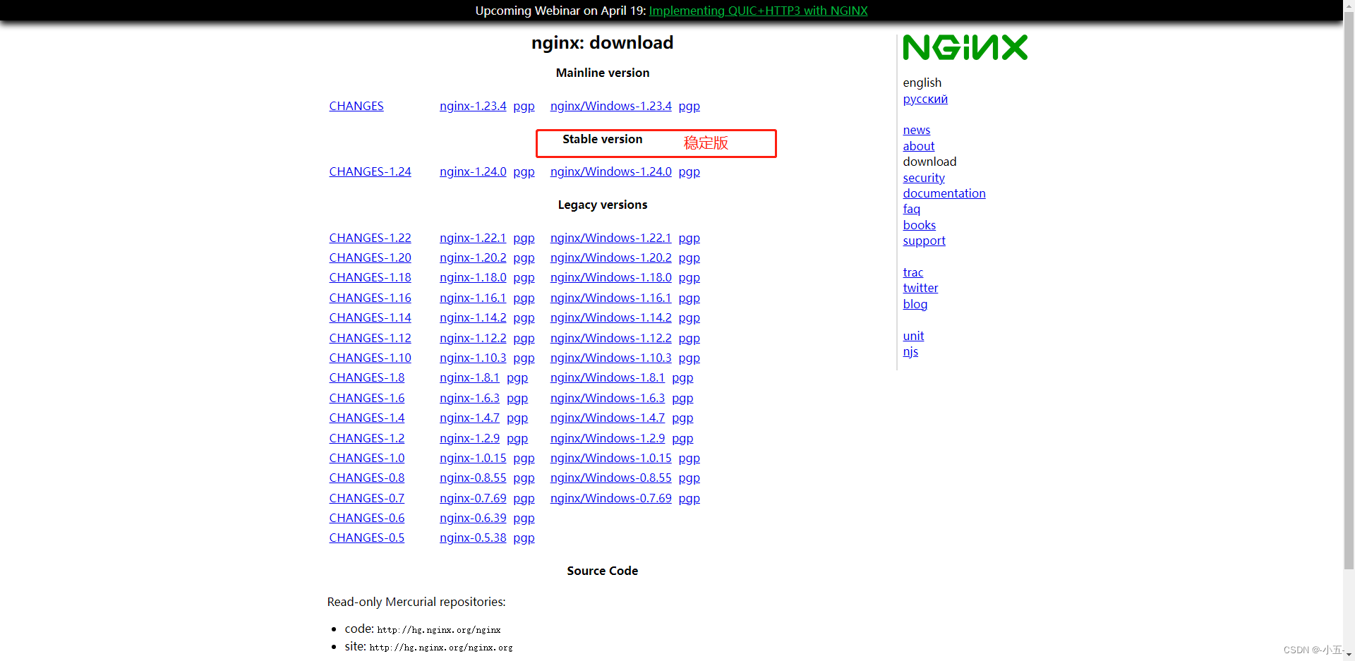The height and width of the screenshot is (661, 1355).
Task: Open the documentation page
Action: [944, 193]
